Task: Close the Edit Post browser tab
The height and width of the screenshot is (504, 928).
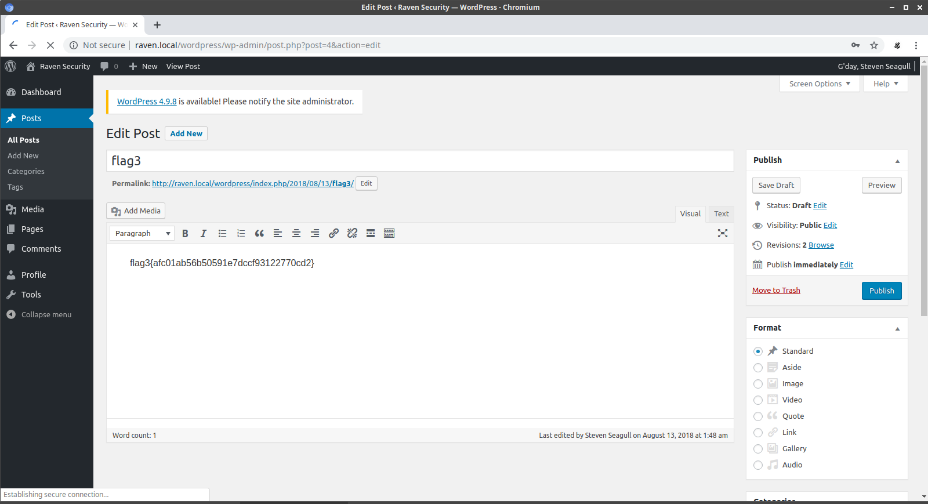Action: pos(135,25)
